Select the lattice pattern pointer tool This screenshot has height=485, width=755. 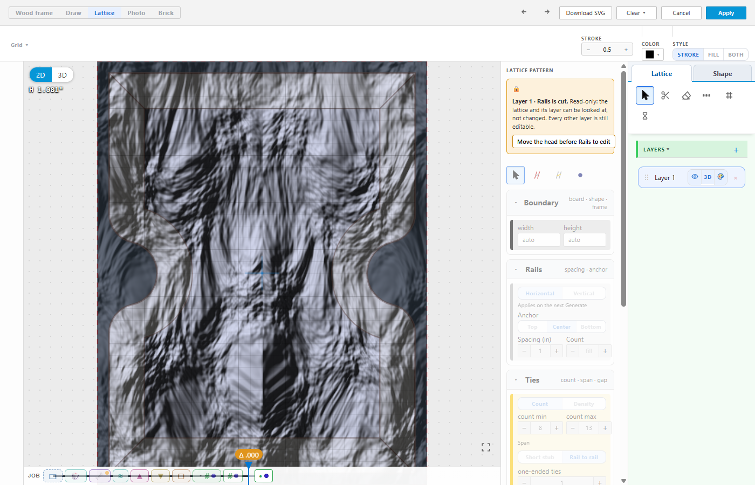pyautogui.click(x=516, y=175)
